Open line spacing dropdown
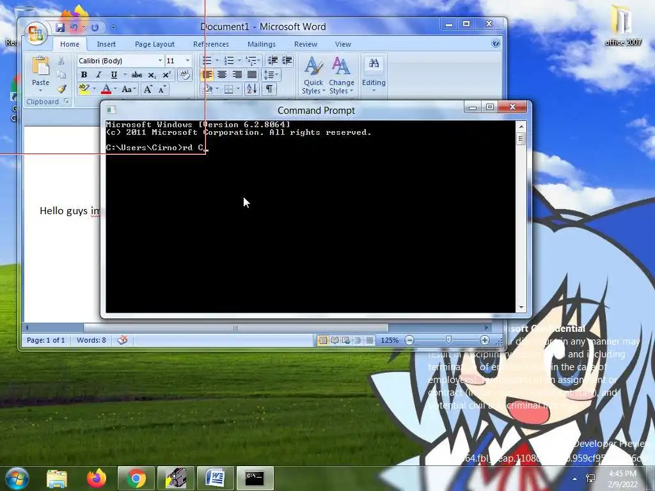 (271, 75)
